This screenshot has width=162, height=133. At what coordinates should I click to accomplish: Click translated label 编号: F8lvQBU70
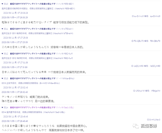152,41
